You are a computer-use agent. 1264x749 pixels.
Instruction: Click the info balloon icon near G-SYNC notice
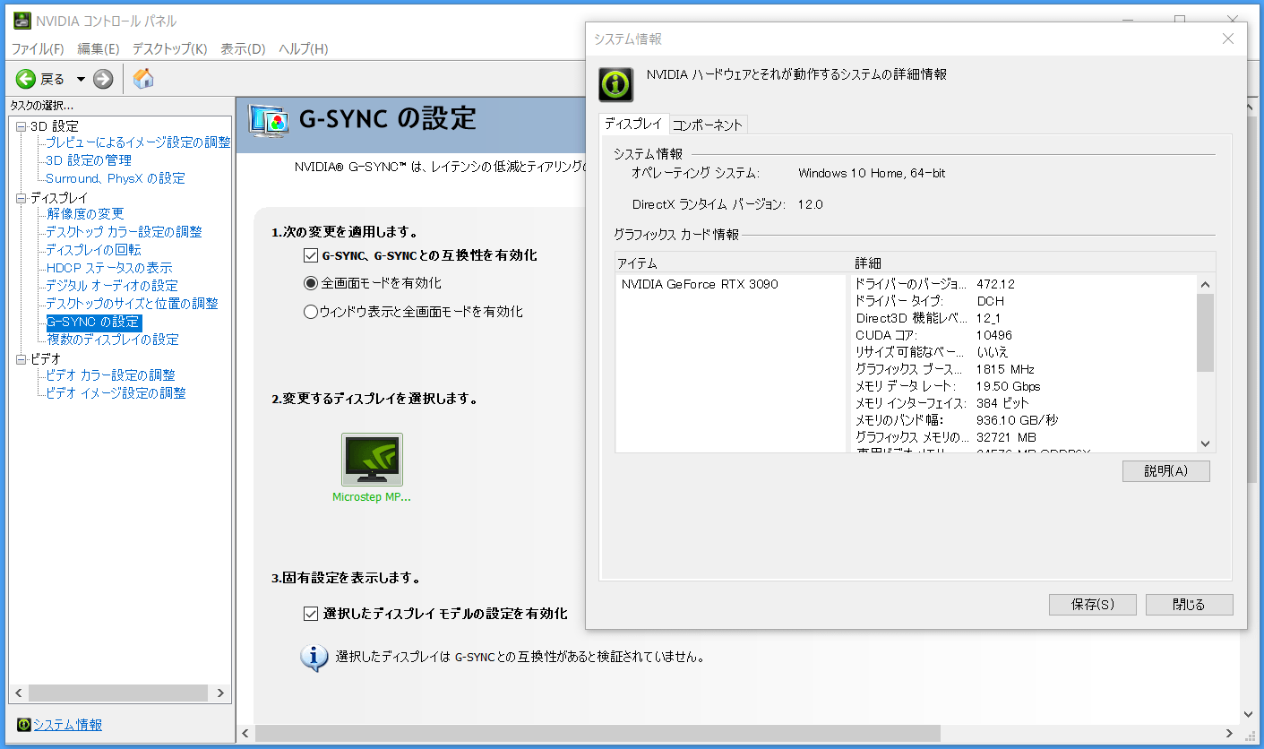[x=314, y=658]
